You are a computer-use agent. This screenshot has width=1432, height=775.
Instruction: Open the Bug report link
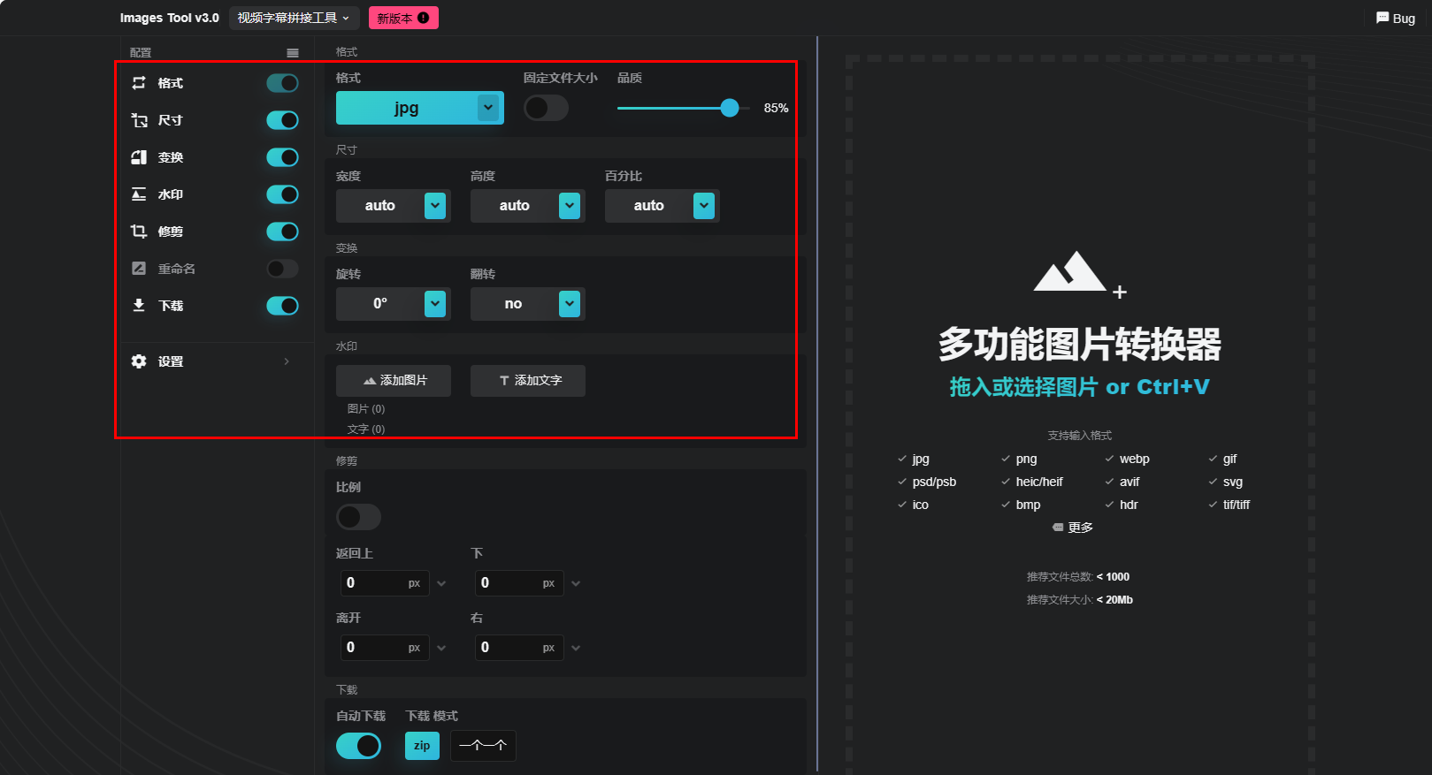tap(1396, 18)
